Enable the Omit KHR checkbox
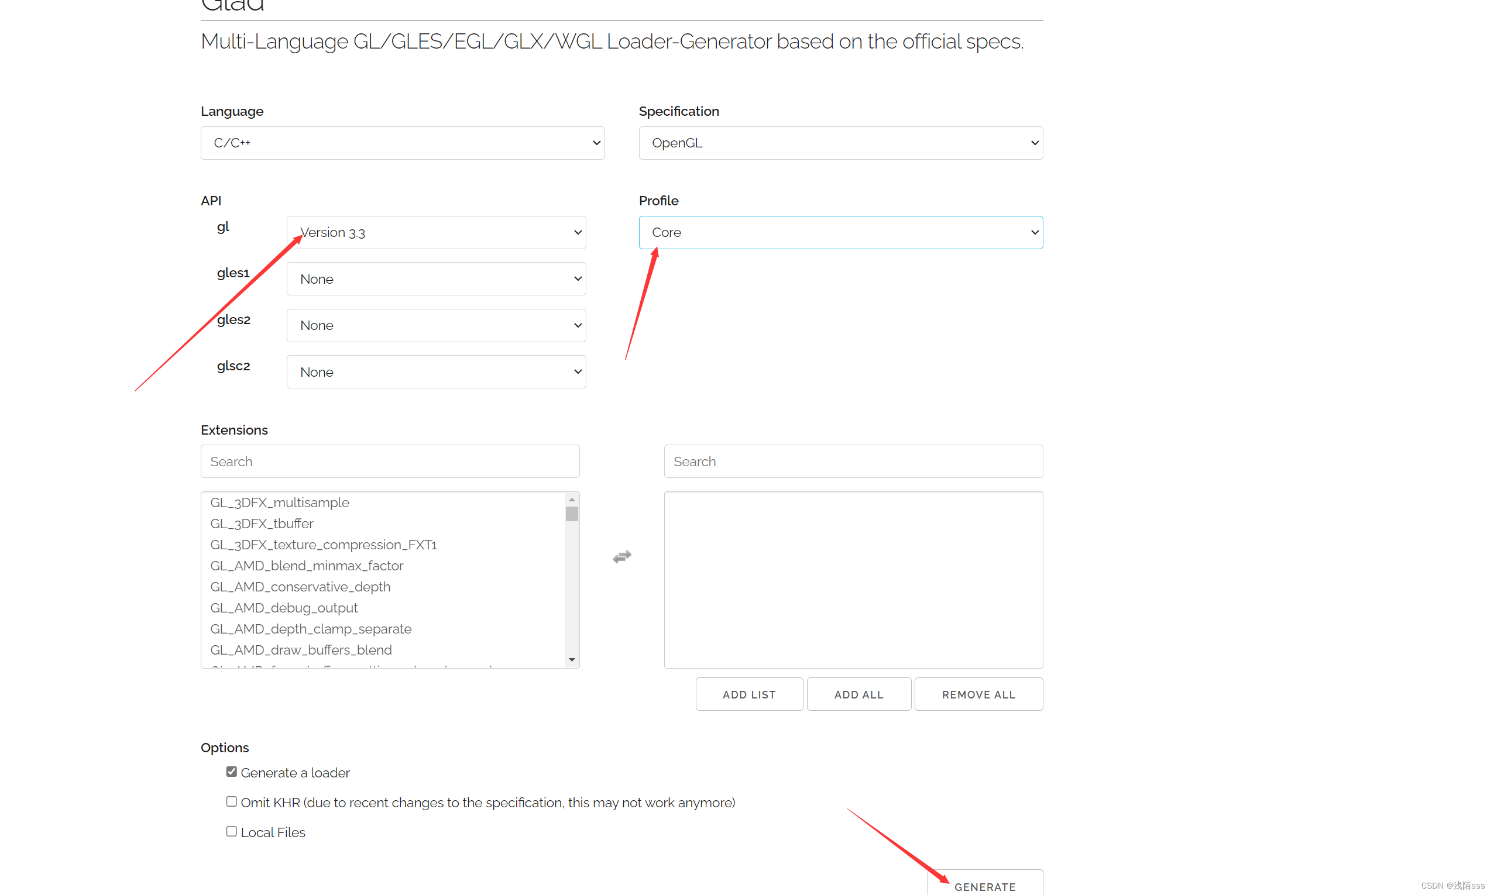1494x895 pixels. tap(231, 801)
